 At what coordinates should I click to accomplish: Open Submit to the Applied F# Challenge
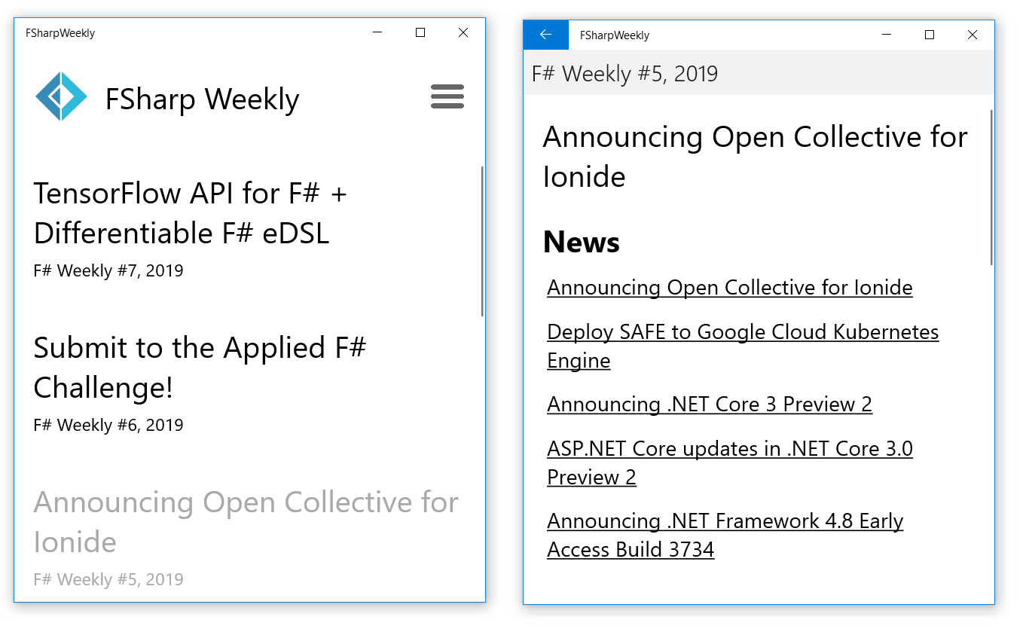point(200,368)
